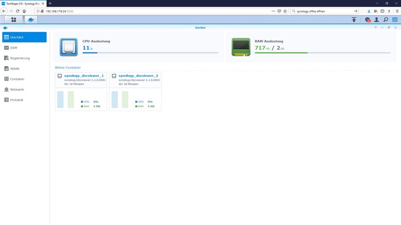Screen dimensions: 401x225
Task: Open the DSM widgets panel icon
Action: pos(395,20)
